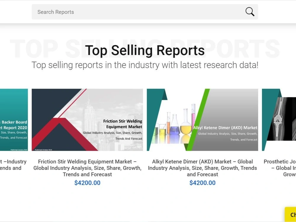Screen dimensions: 296x222
Task: Click 'Top selling reports in the industry' subtitle
Action: [x=145, y=65]
